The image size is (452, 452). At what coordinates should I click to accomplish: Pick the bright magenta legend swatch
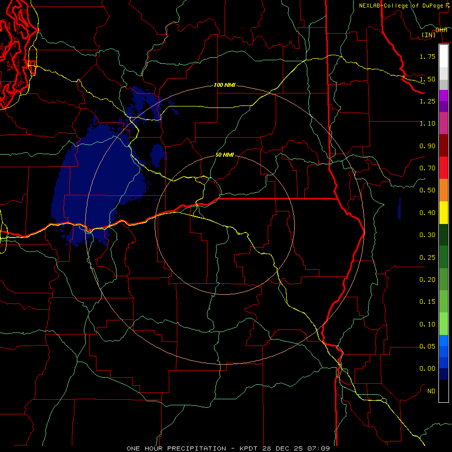443,95
